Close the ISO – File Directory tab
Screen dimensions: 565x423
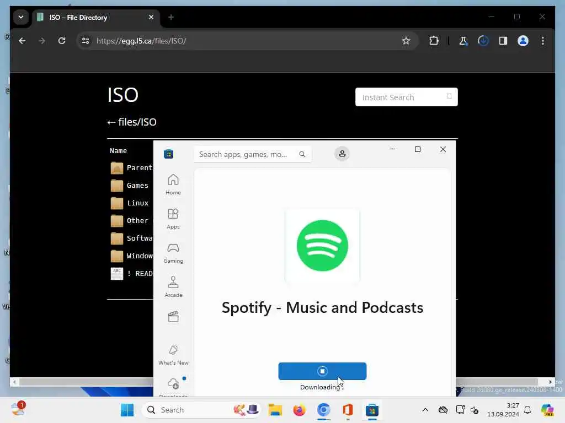(151, 17)
